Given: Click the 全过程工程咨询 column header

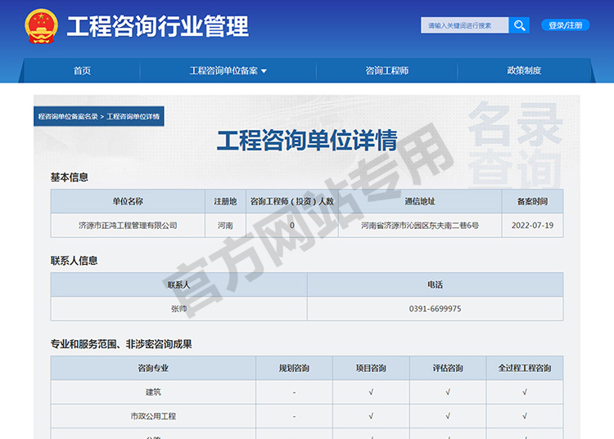Looking at the screenshot, I should 524,368.
